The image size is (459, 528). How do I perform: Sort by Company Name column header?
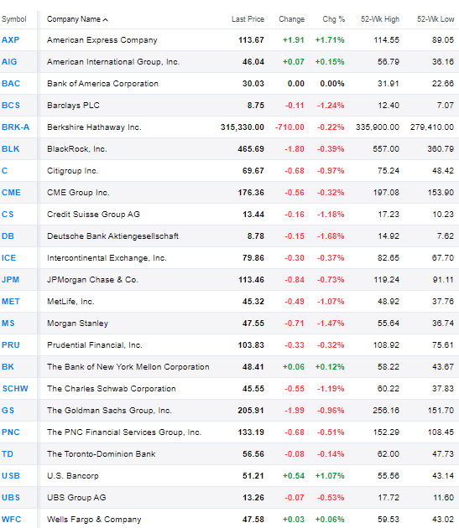77,19
